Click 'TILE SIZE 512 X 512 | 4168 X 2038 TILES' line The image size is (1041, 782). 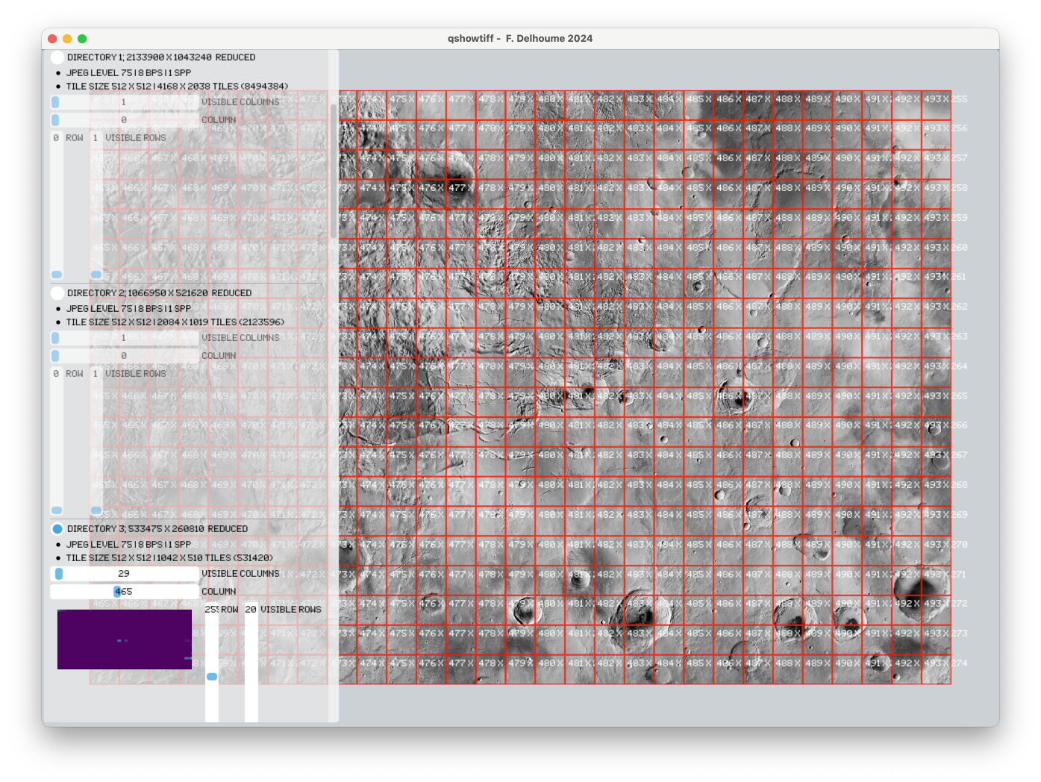coord(177,87)
